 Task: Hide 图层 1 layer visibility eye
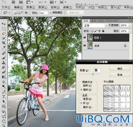84,38
